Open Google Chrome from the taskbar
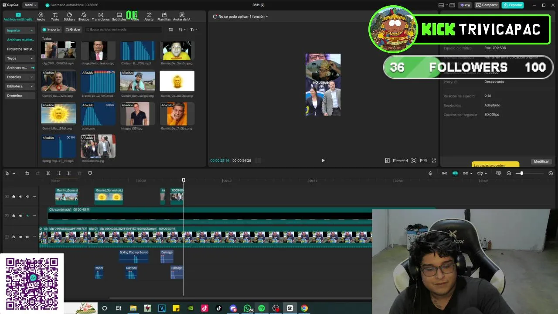Viewport: 558px width, 314px height. coord(304,308)
